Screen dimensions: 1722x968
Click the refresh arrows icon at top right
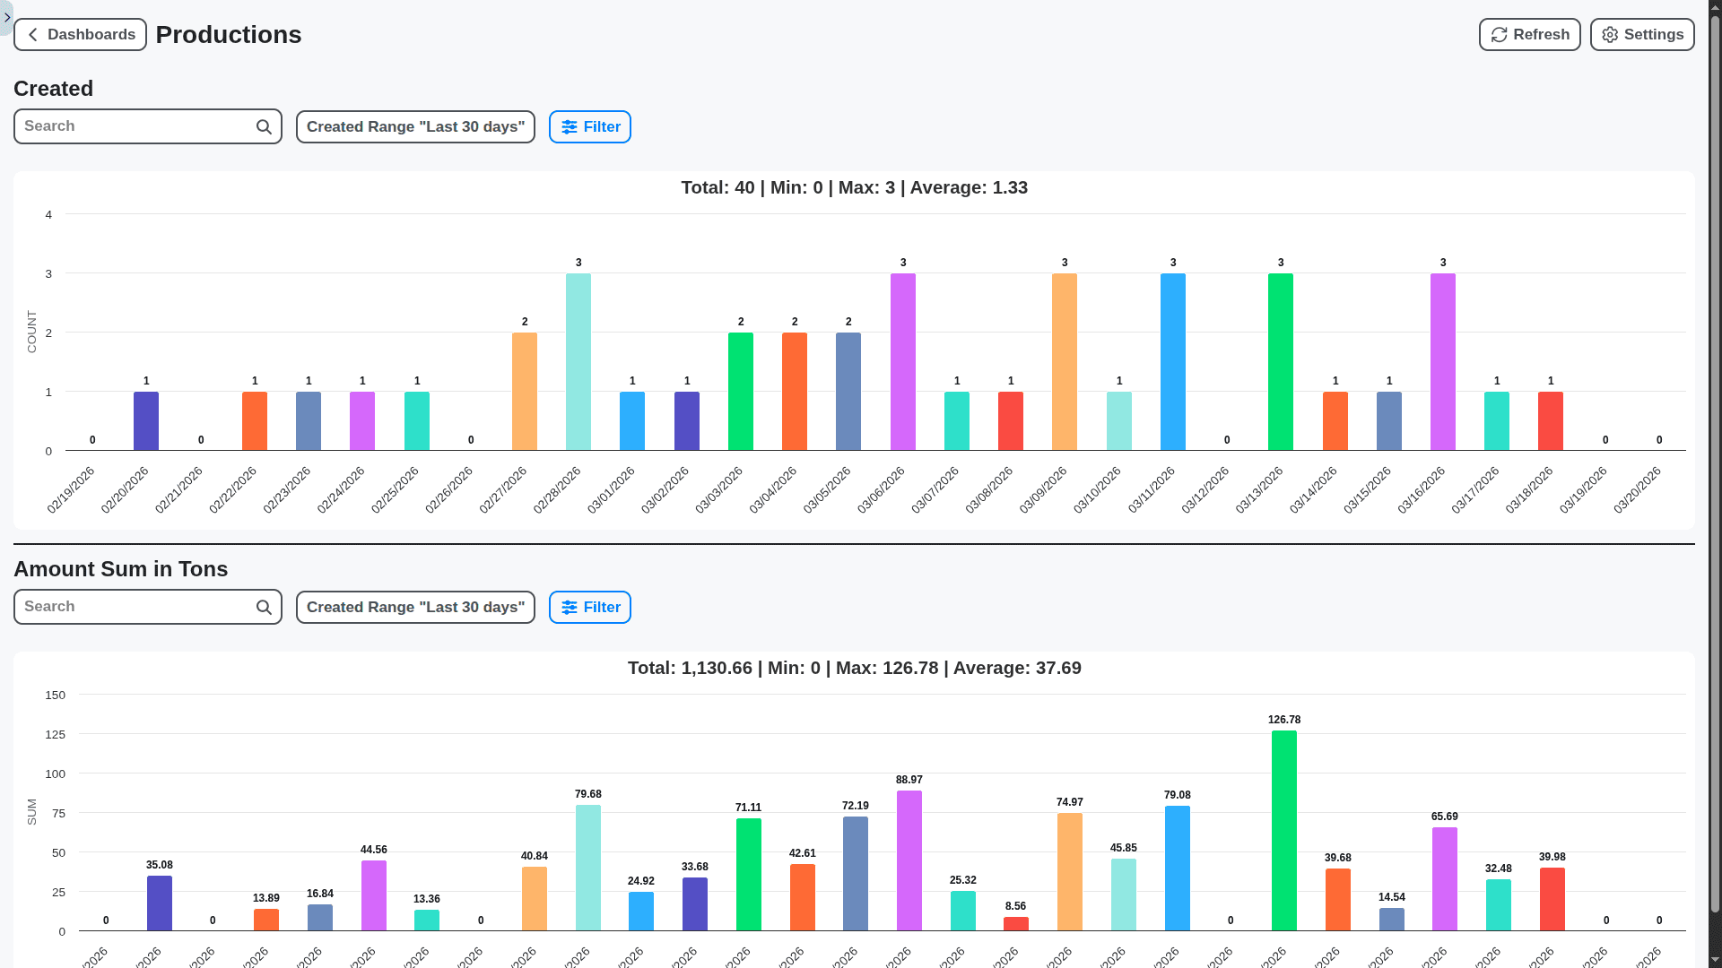tap(1499, 34)
